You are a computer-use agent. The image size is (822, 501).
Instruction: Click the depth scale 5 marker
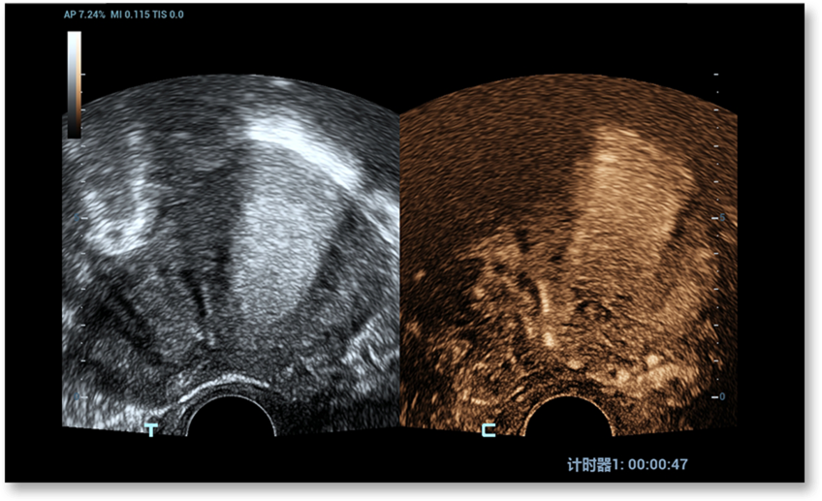(x=722, y=218)
